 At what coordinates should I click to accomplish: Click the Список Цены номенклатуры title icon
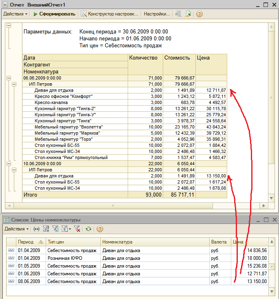coord(7,220)
